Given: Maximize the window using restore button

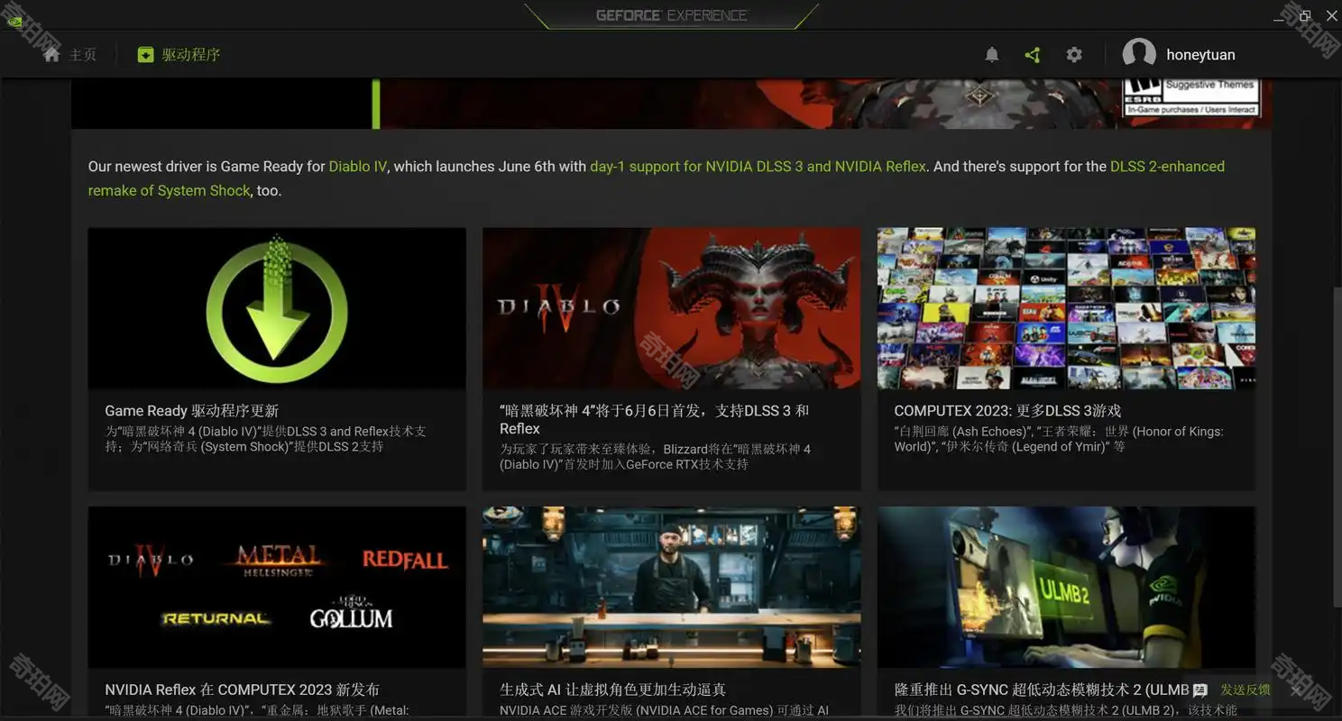Looking at the screenshot, I should coord(1305,15).
